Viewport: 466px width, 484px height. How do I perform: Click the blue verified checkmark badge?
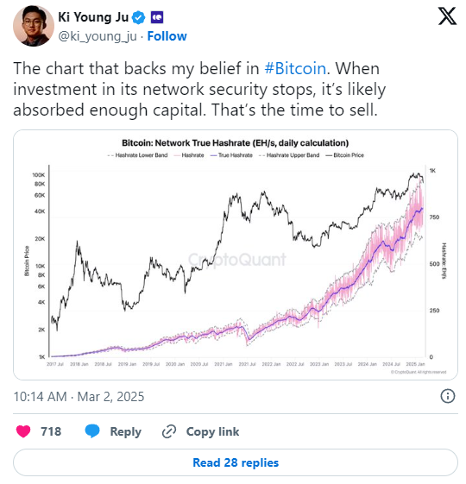click(x=139, y=17)
